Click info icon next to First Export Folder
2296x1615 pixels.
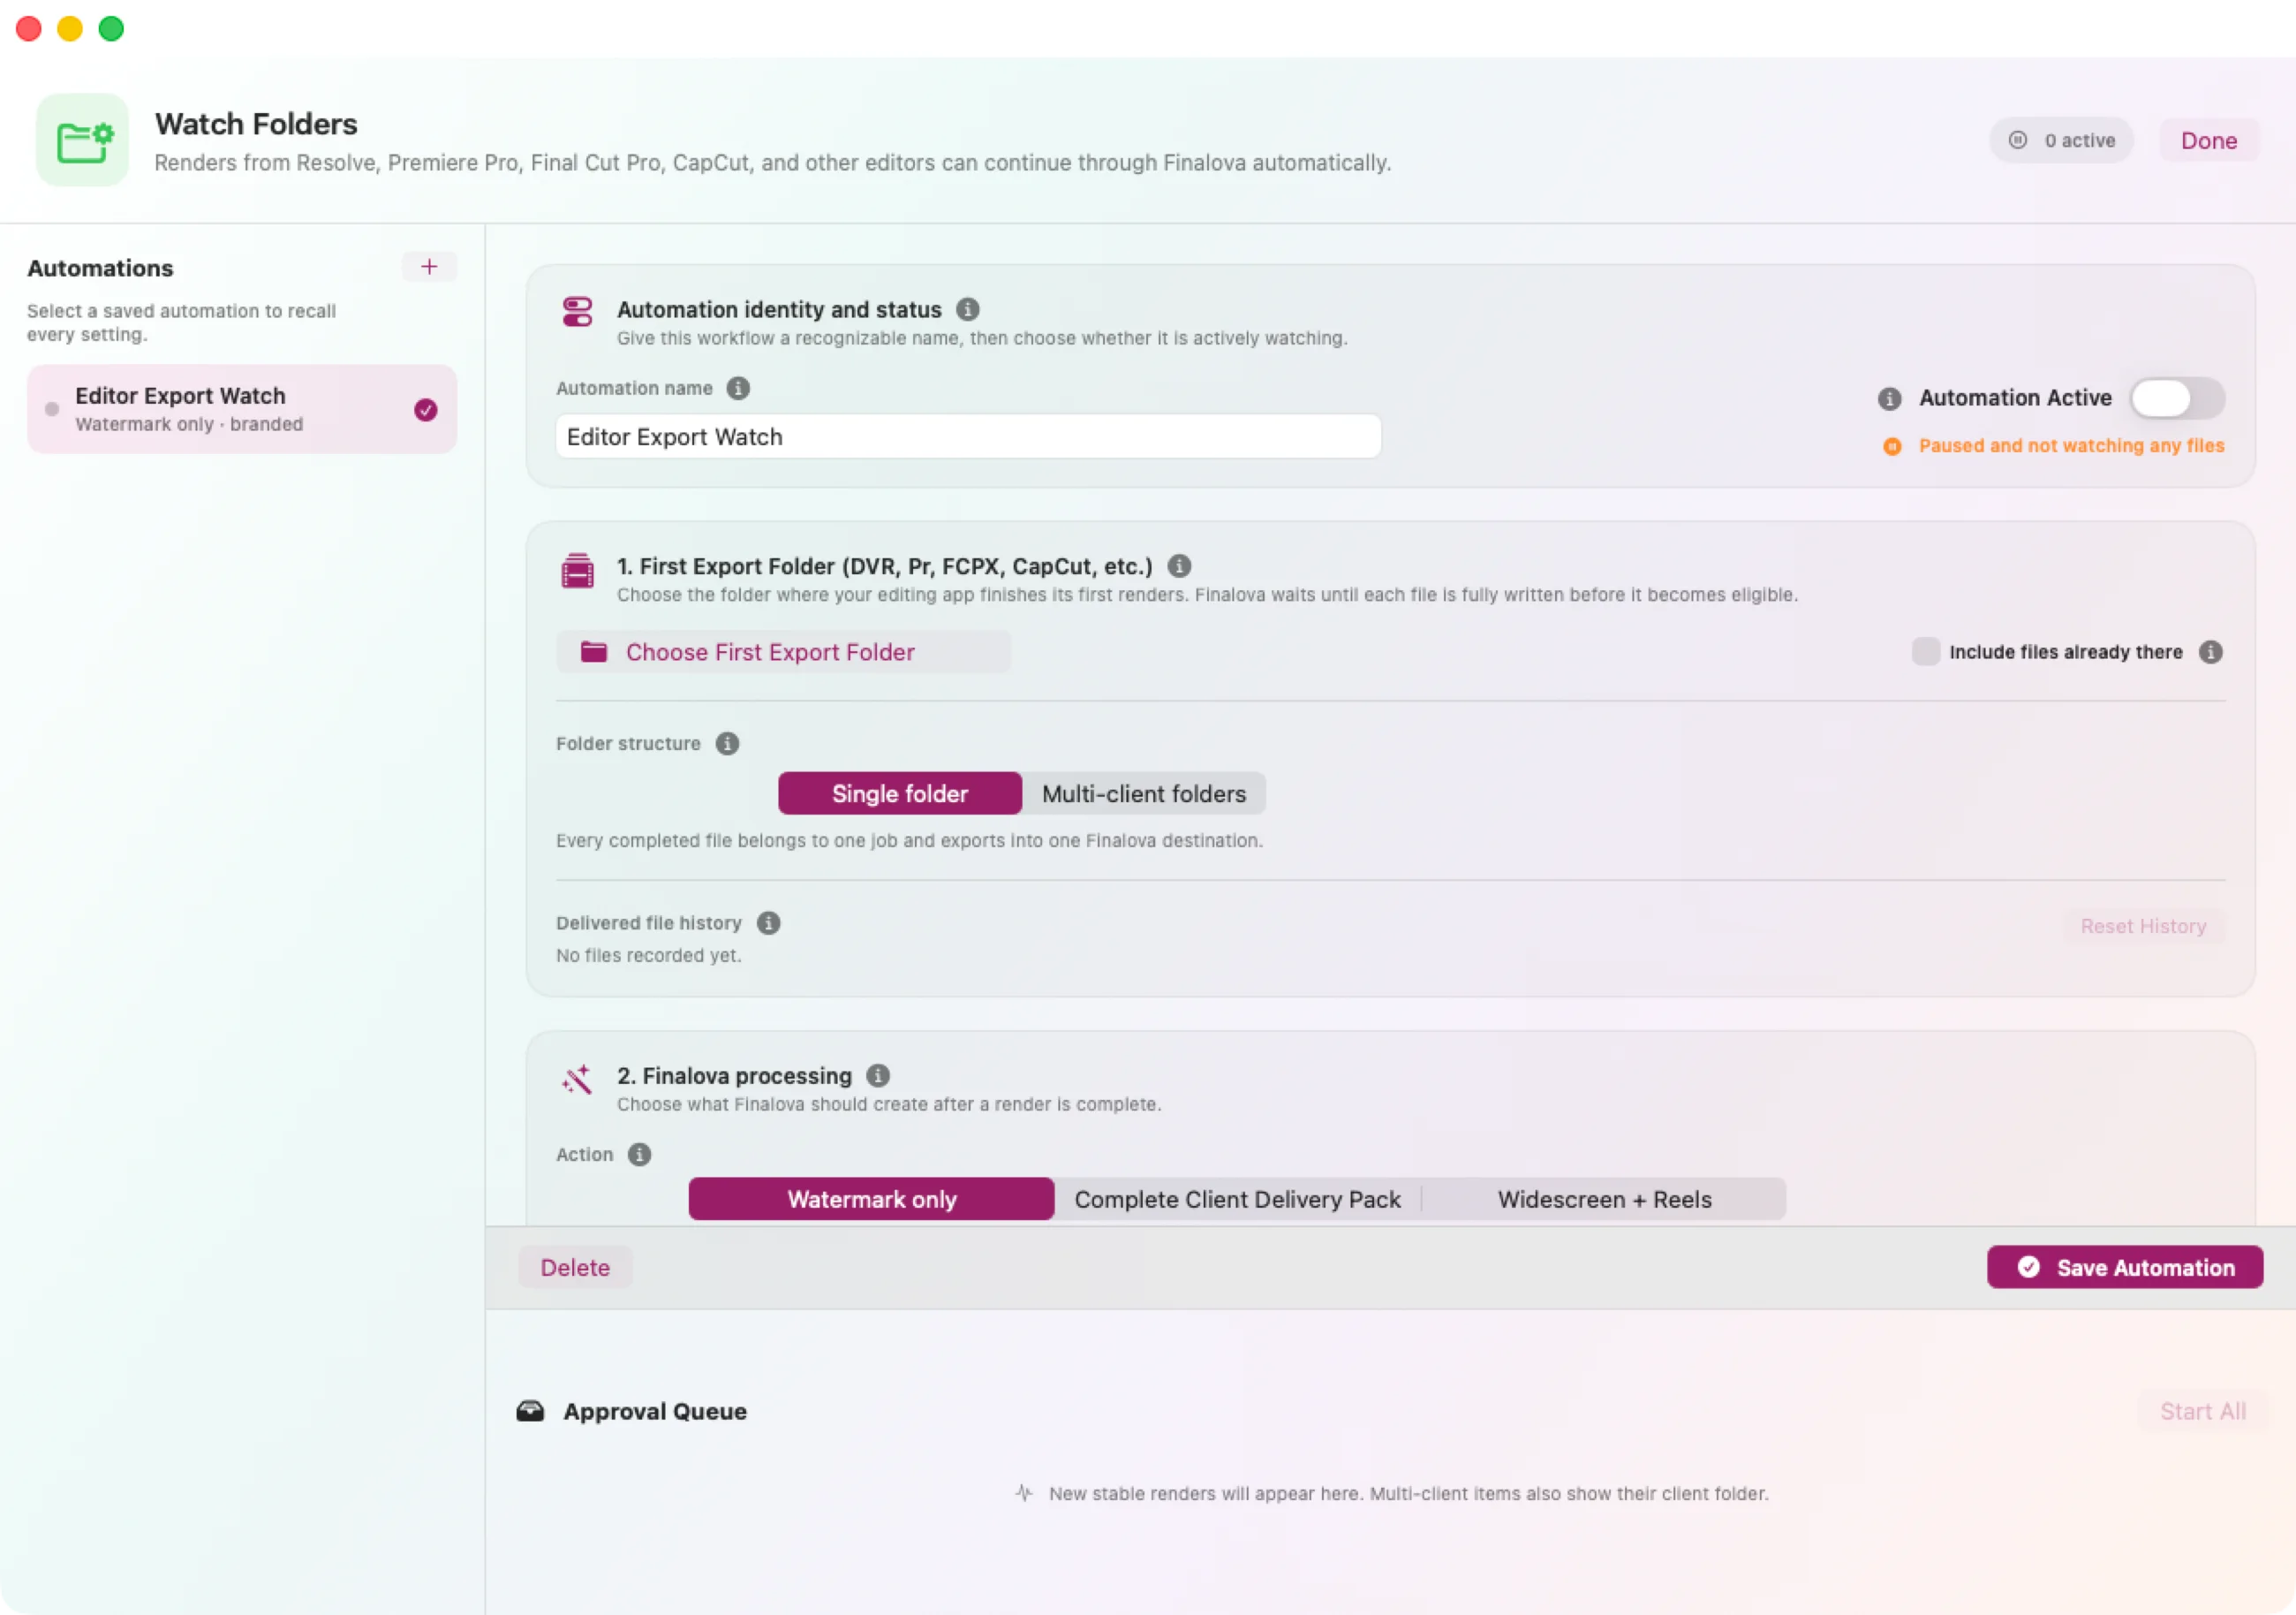[1179, 566]
